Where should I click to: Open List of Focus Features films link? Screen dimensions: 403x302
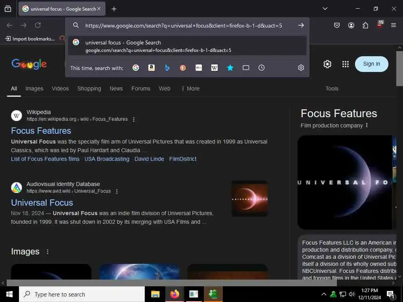[45, 159]
